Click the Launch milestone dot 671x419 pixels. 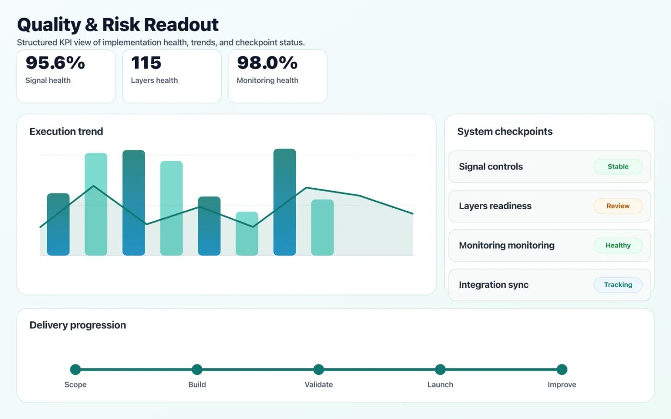440,369
